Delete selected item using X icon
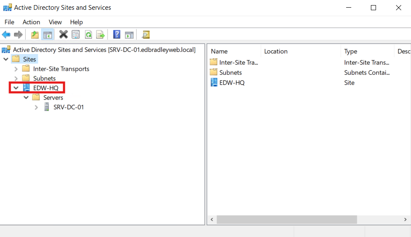Image resolution: width=411 pixels, height=237 pixels. coord(63,34)
